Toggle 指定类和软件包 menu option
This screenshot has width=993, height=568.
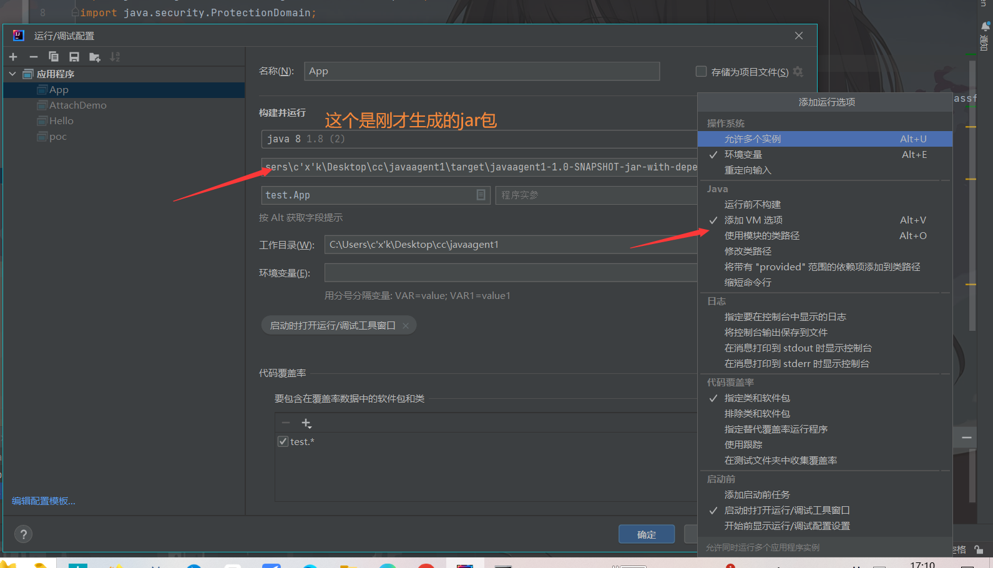tap(825, 398)
